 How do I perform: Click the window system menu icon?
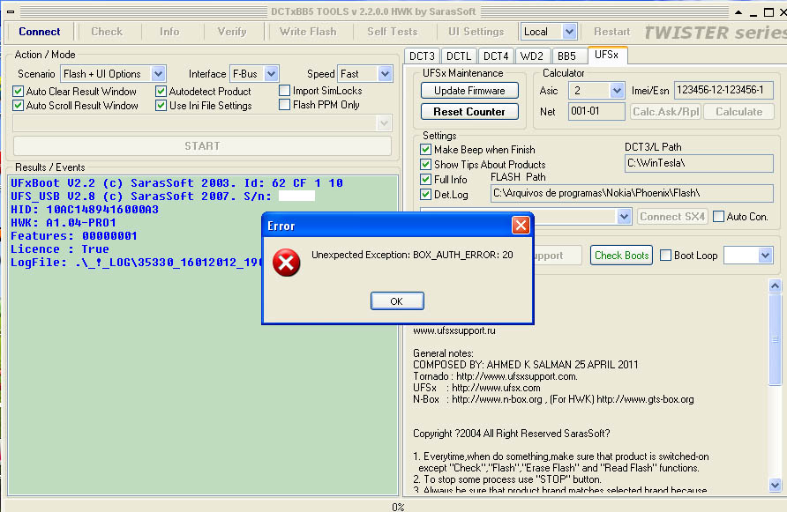point(10,11)
